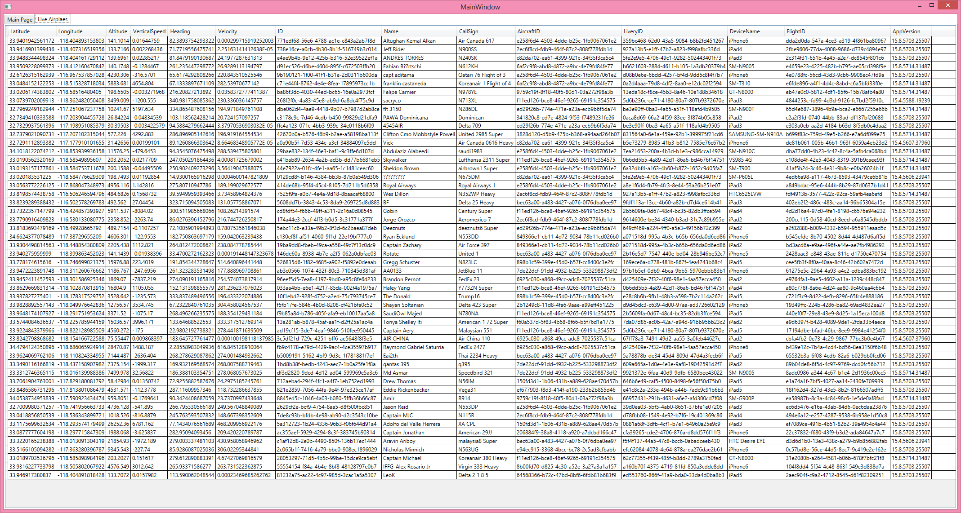Sort by the AircraftID column header
The height and width of the screenshot is (513, 961).
528,31
